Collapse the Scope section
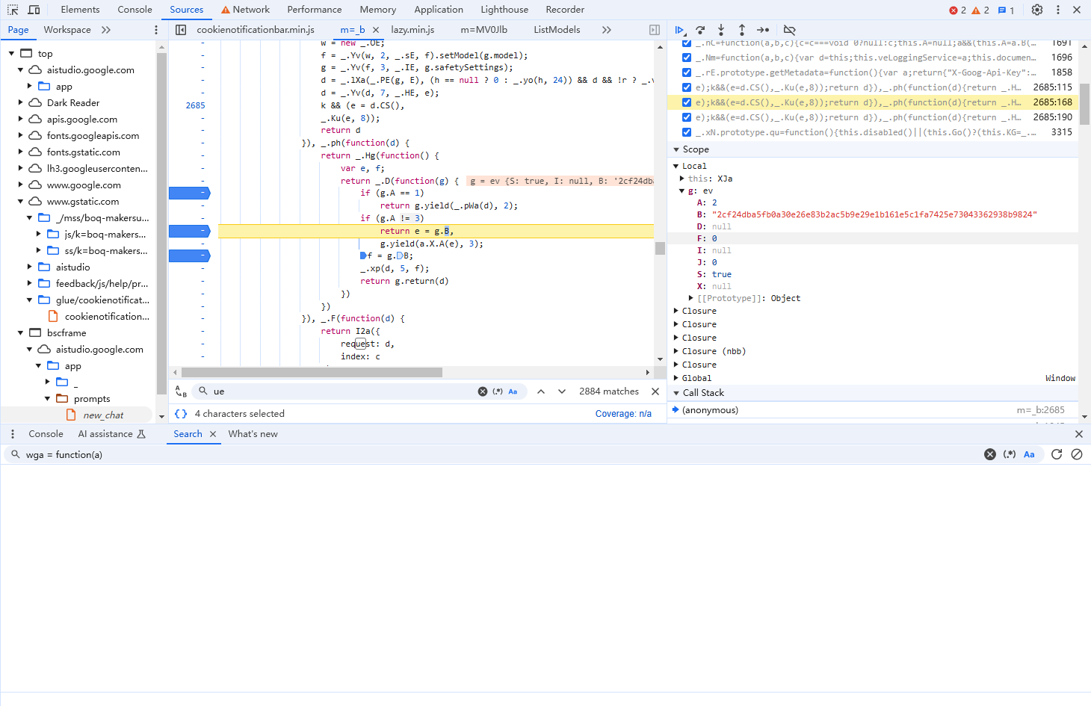Viewport: 1091px width, 706px height. (x=676, y=149)
